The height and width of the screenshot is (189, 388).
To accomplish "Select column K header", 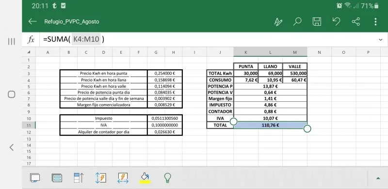I will pos(245,52).
